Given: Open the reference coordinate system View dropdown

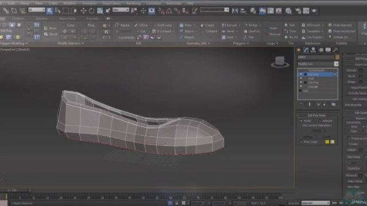Looking at the screenshot, I should click(x=120, y=10).
